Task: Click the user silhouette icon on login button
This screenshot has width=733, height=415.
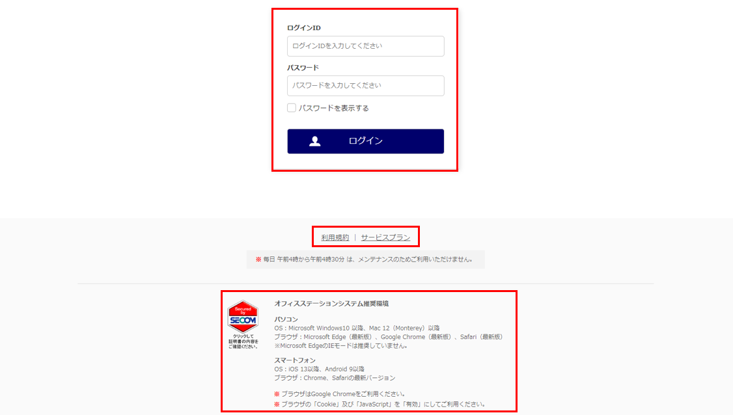Action: tap(314, 141)
